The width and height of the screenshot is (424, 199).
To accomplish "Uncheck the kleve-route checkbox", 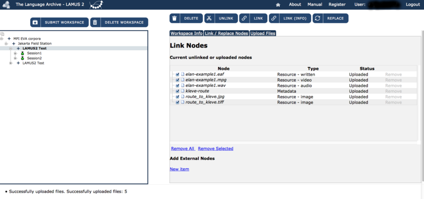I will point(178,91).
